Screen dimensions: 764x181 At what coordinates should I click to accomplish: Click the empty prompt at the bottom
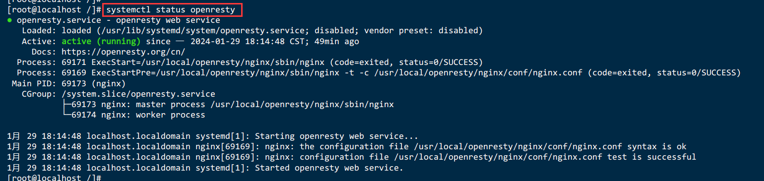pyautogui.click(x=55, y=178)
